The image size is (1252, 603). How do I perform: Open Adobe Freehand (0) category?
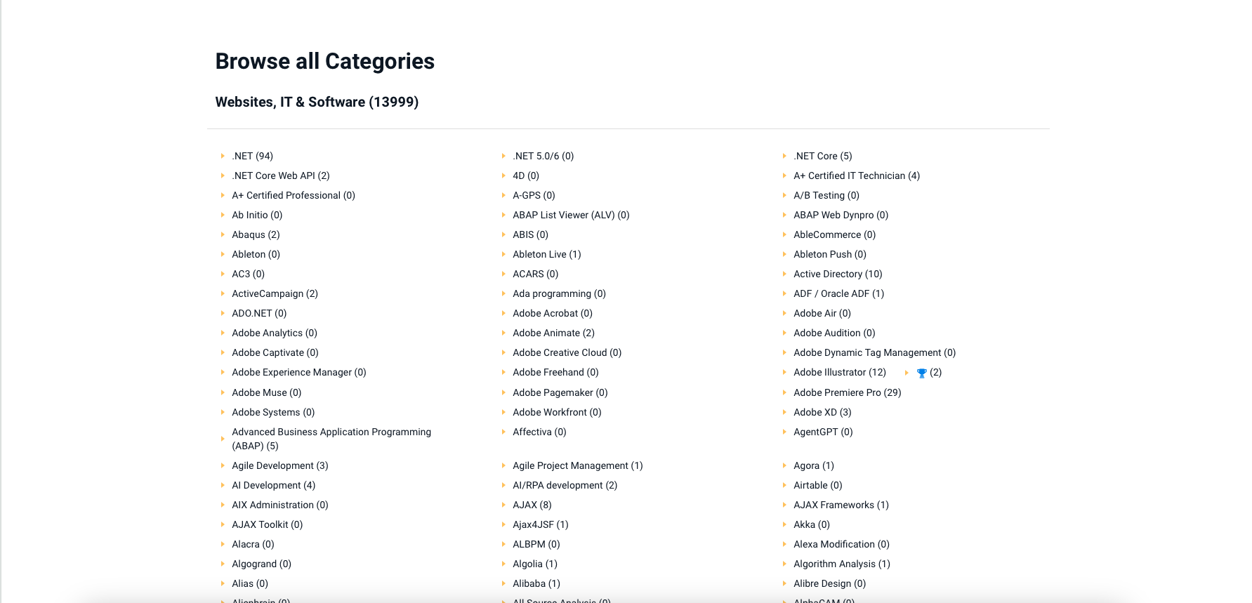click(x=555, y=372)
